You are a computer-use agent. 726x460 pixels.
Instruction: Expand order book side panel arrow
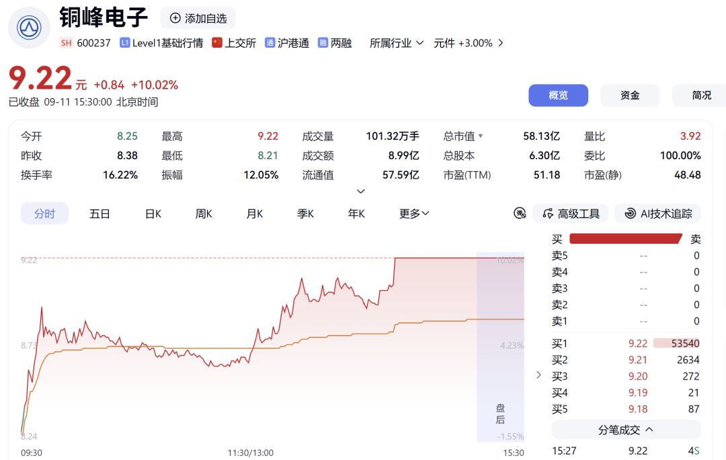tap(538, 375)
